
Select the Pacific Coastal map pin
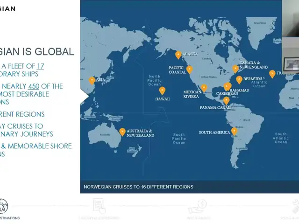pyautogui.click(x=190, y=70)
